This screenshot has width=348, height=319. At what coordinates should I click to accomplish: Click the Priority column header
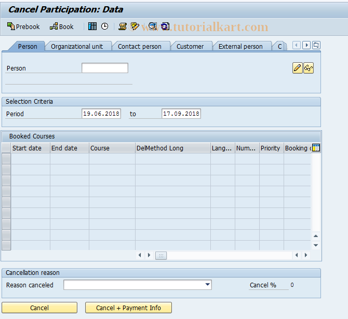[272, 148]
